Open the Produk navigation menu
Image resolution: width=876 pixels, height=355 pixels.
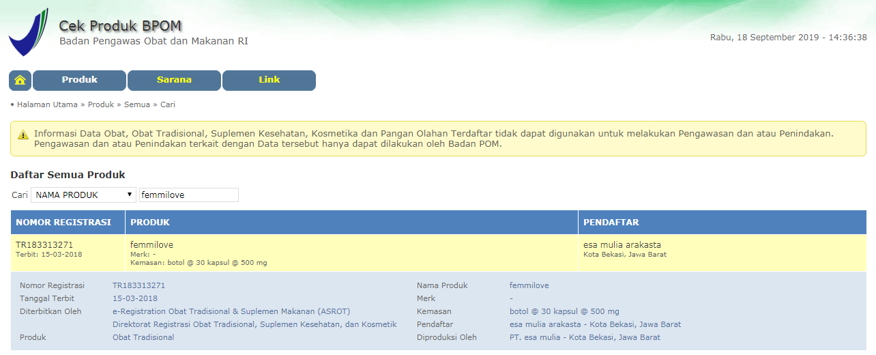tap(79, 80)
